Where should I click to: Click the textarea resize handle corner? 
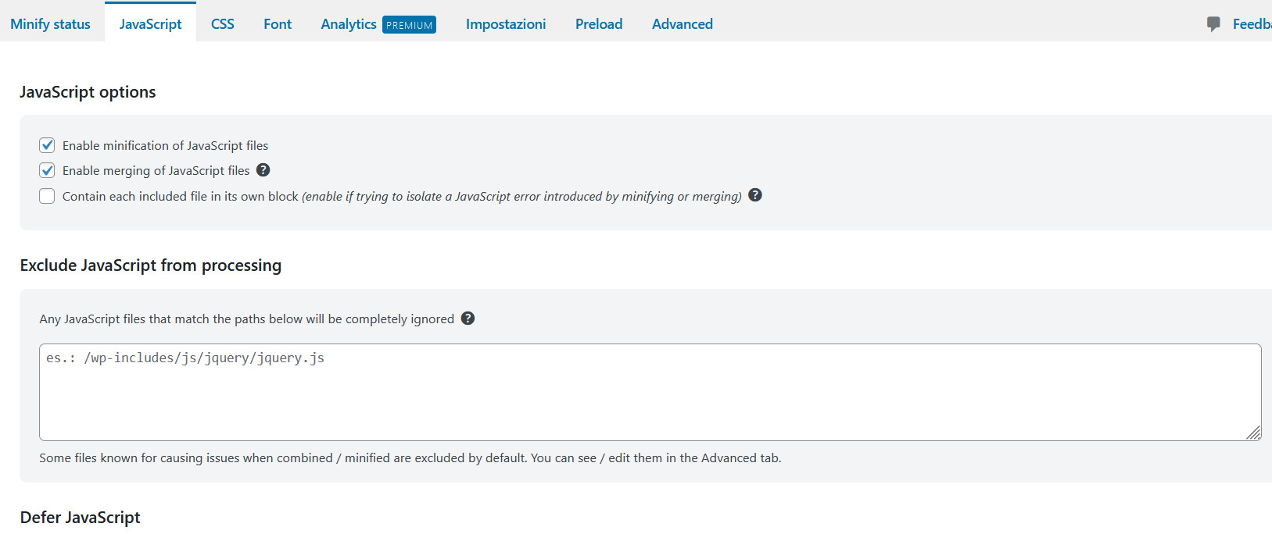1253,433
